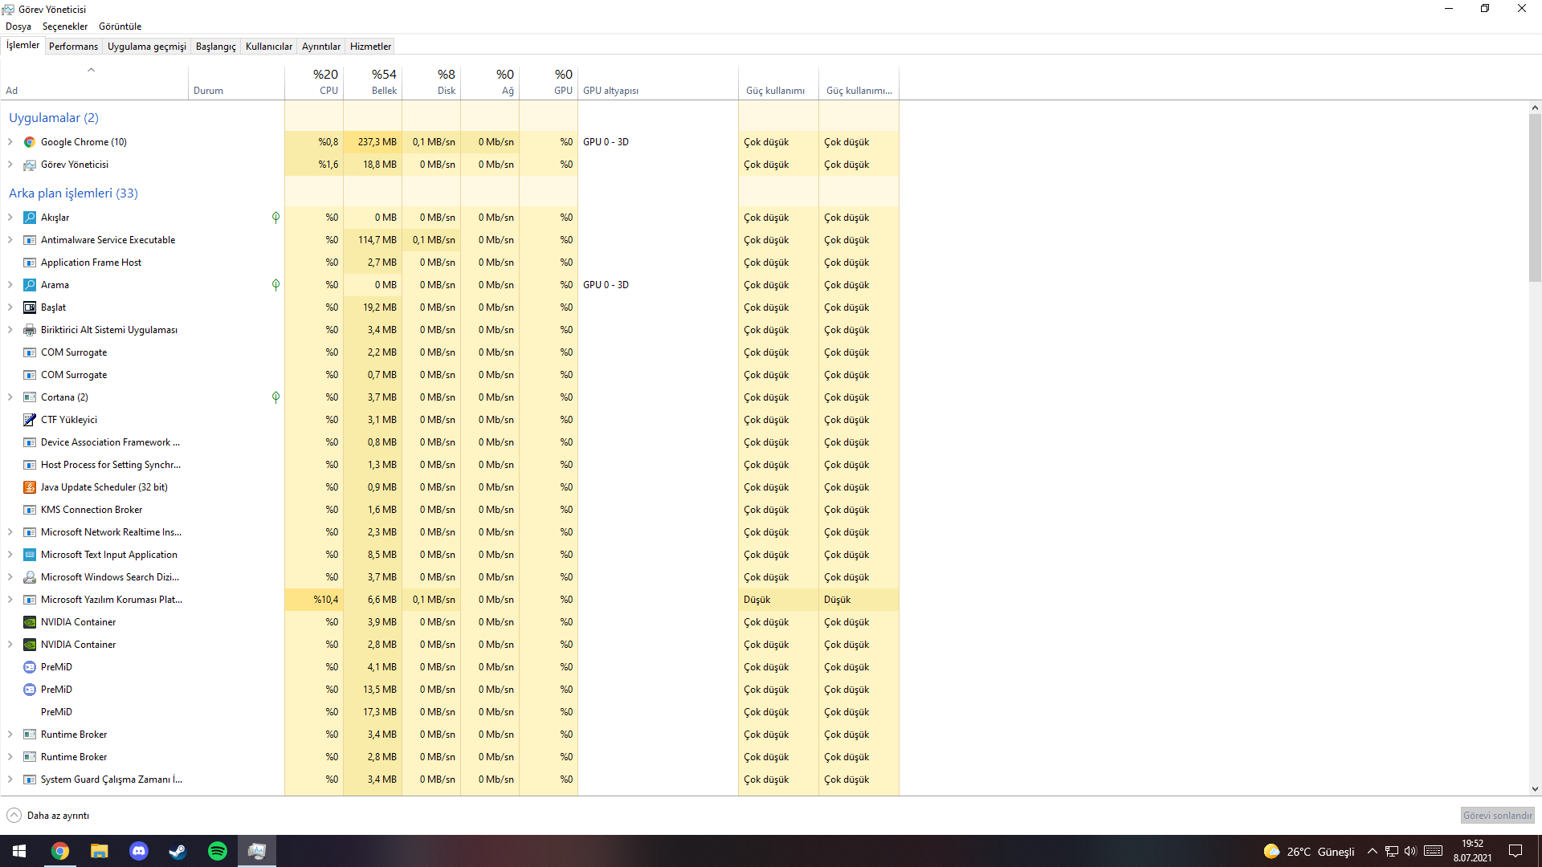Image resolution: width=1542 pixels, height=867 pixels.
Task: Click the Discord taskbar icon
Action: [138, 851]
